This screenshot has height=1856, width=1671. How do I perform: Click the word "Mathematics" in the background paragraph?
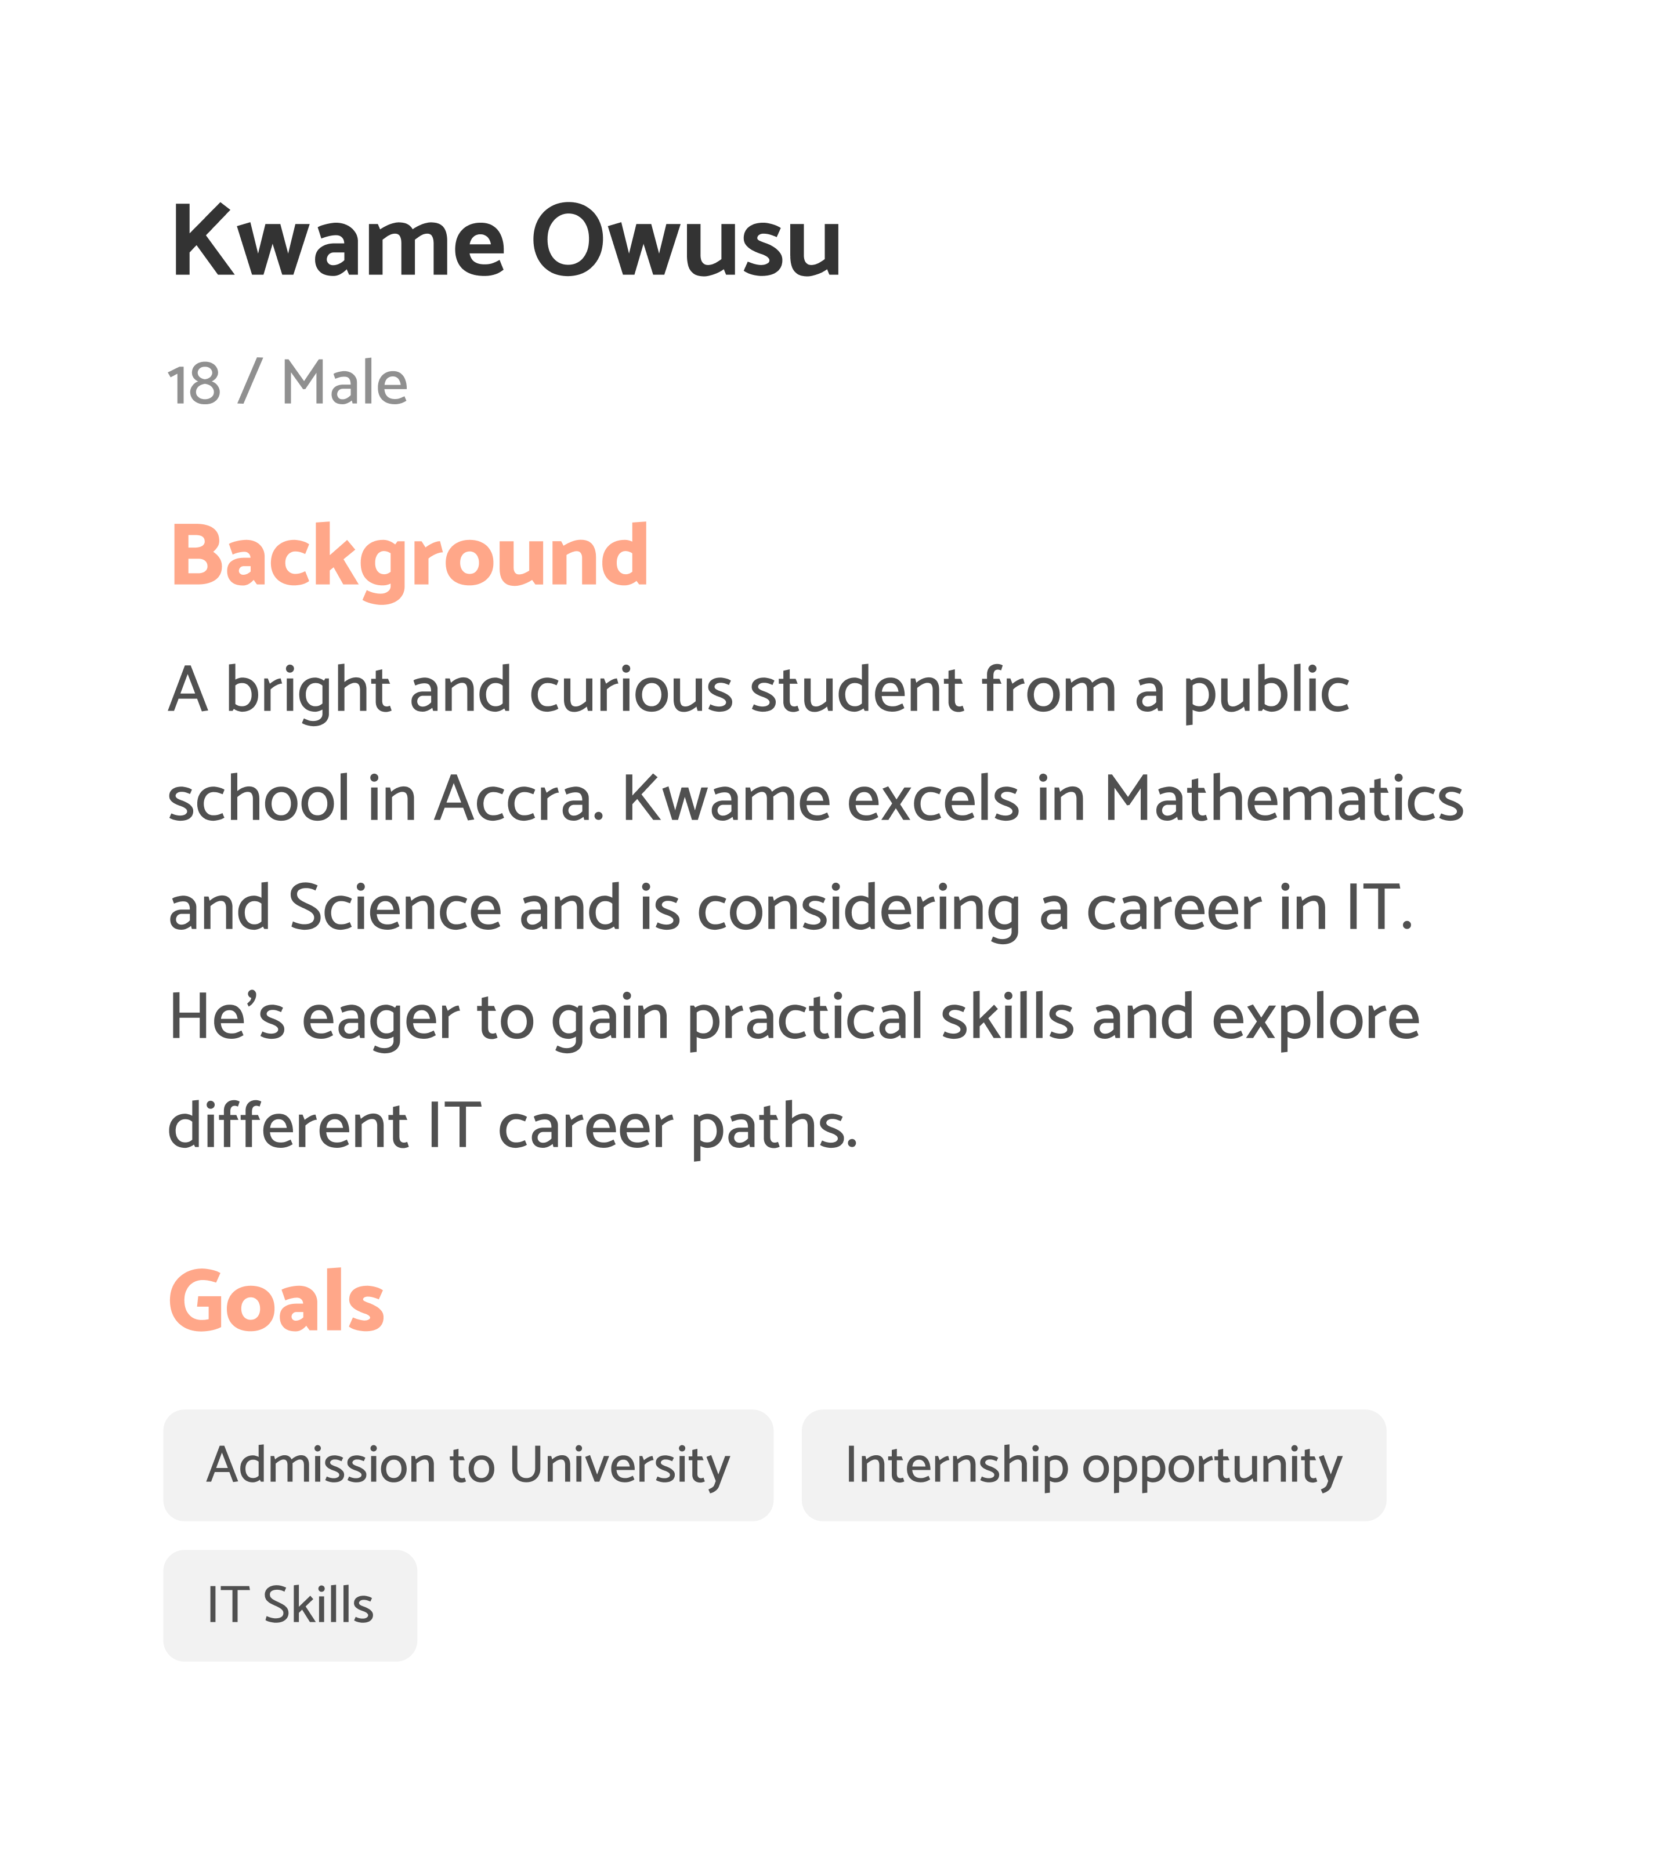point(1283,799)
